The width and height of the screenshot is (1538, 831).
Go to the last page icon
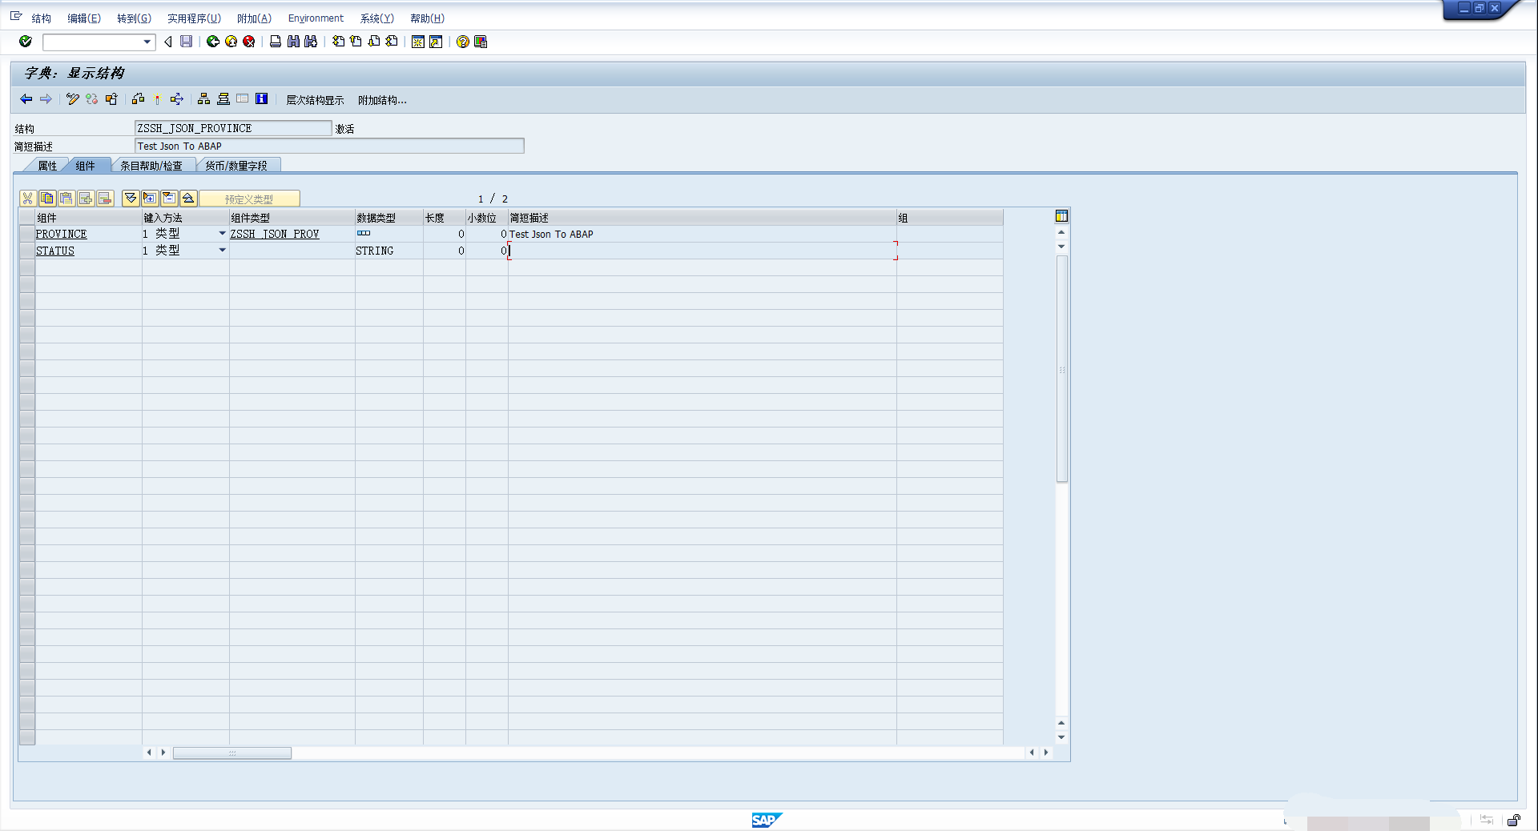[392, 42]
